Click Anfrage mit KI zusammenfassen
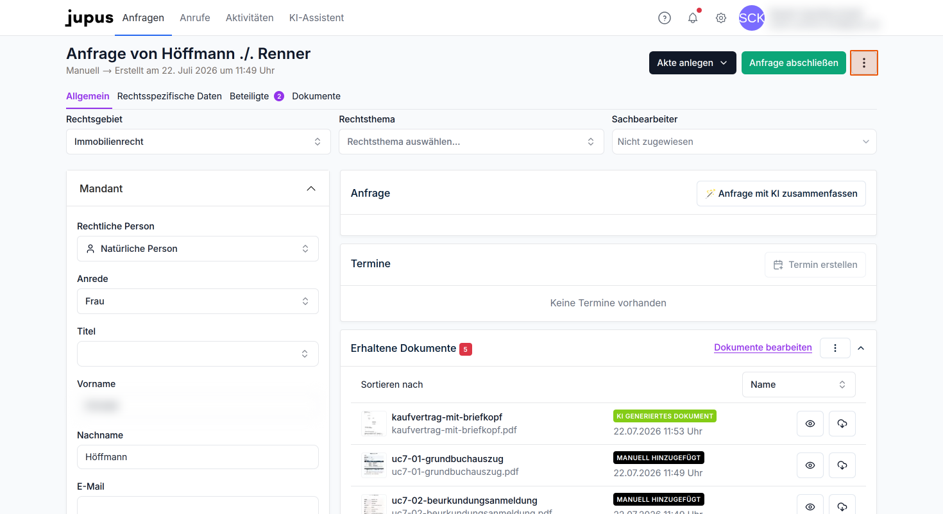This screenshot has height=514, width=943. (781, 194)
